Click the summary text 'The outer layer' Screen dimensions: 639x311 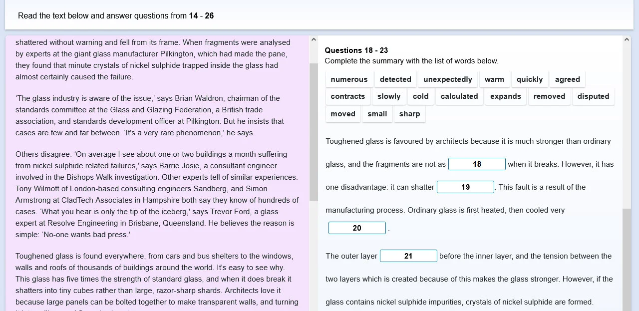click(351, 256)
